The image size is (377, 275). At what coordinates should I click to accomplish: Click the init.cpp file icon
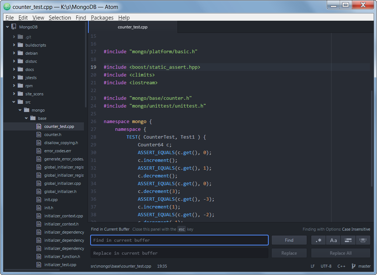coord(39,200)
